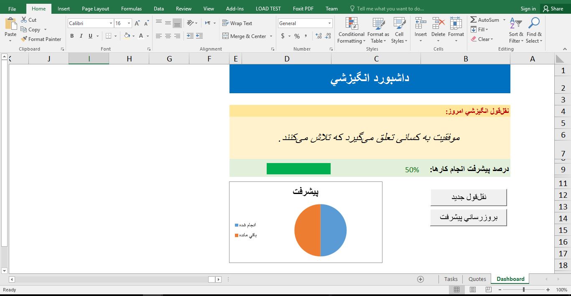
Task: Zoom out with the minus button
Action: pos(500,290)
